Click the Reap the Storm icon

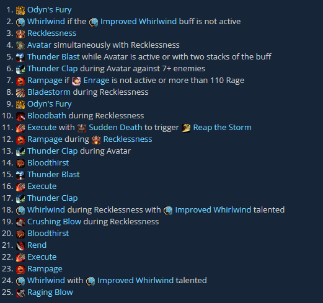pos(186,128)
